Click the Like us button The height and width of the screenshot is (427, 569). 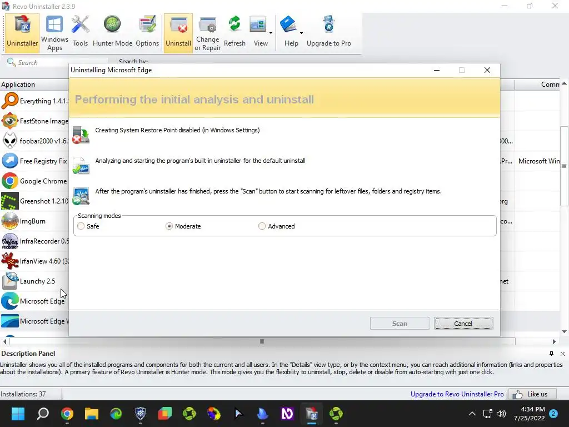tap(532, 394)
